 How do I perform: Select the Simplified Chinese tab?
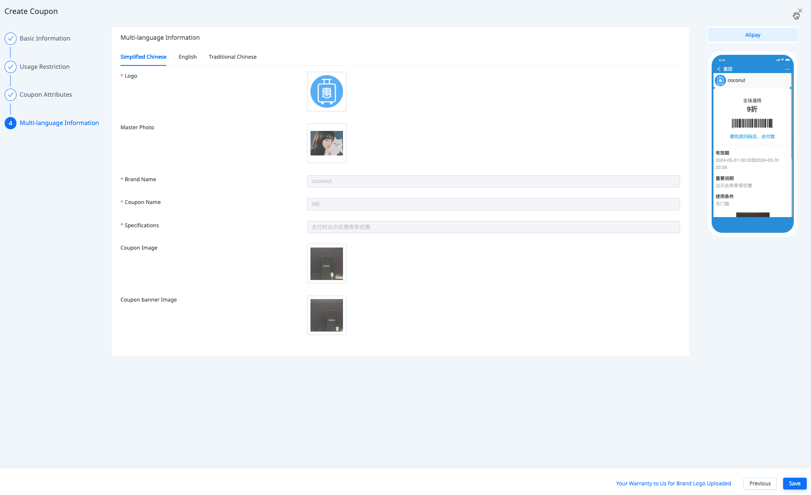(143, 57)
